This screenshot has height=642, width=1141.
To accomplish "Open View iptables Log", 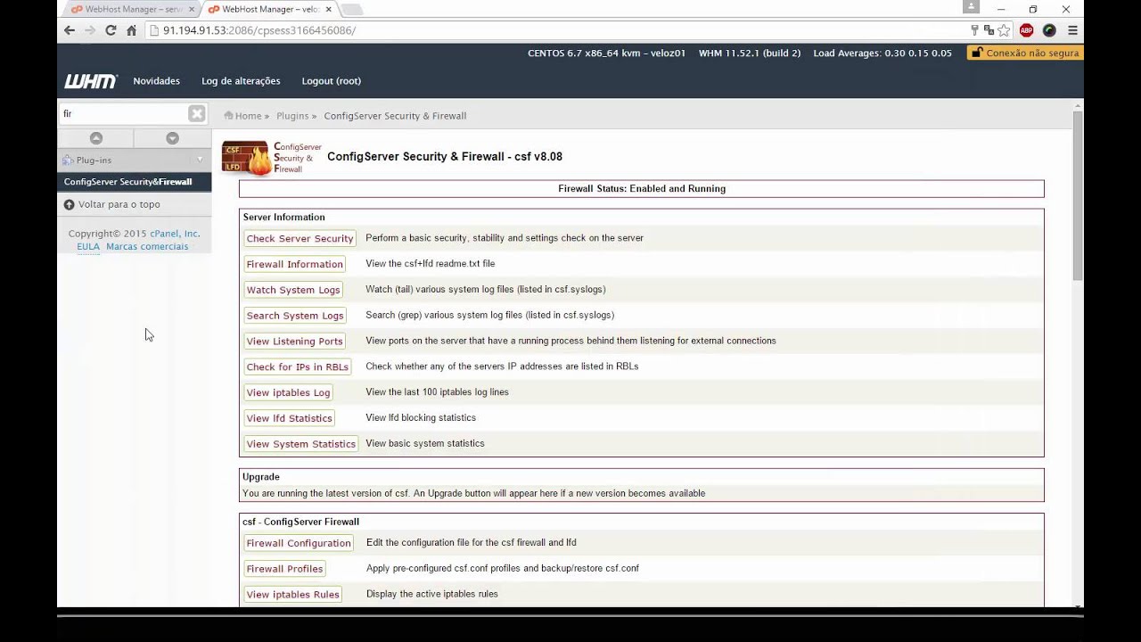I will tap(289, 392).
